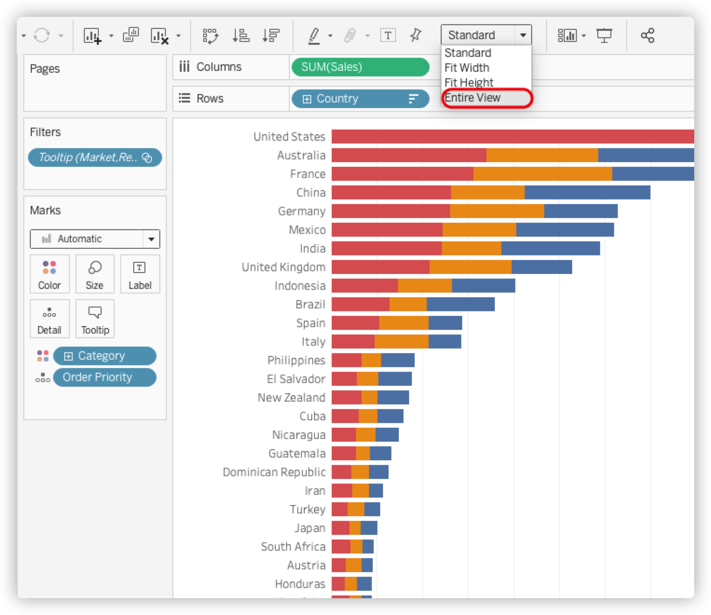711x615 pixels.
Task: Click the United States row label
Action: [x=289, y=137]
